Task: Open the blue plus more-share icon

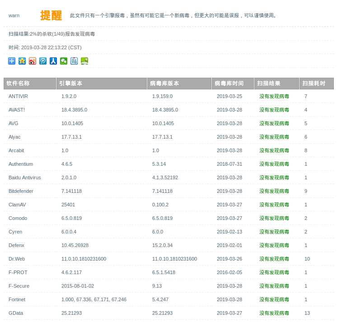Action: pyautogui.click(x=12, y=61)
